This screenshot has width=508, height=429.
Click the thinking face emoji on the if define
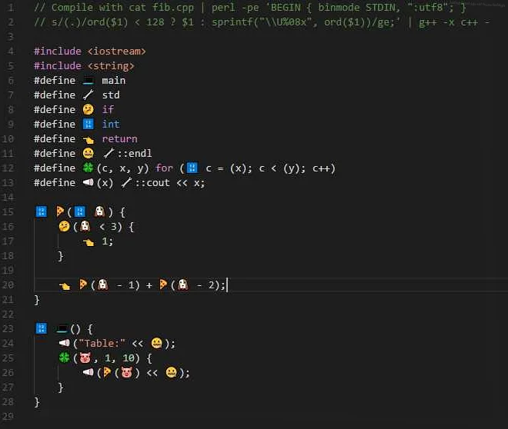[x=88, y=109]
